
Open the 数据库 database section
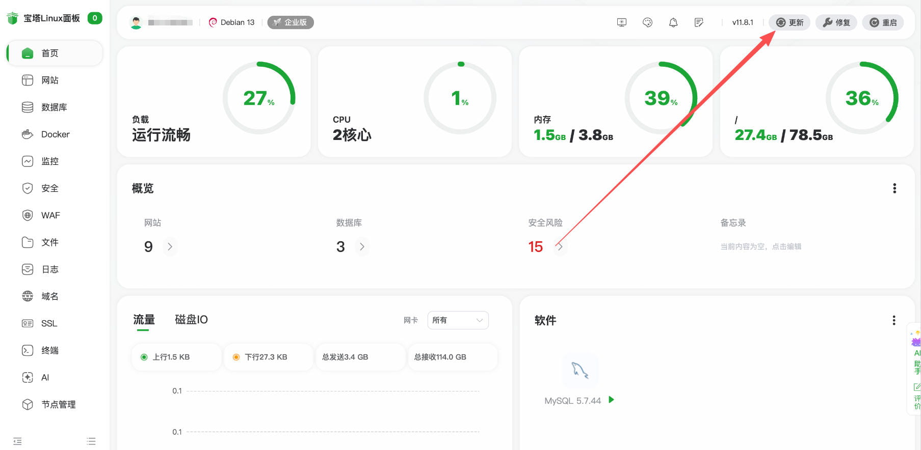click(55, 107)
